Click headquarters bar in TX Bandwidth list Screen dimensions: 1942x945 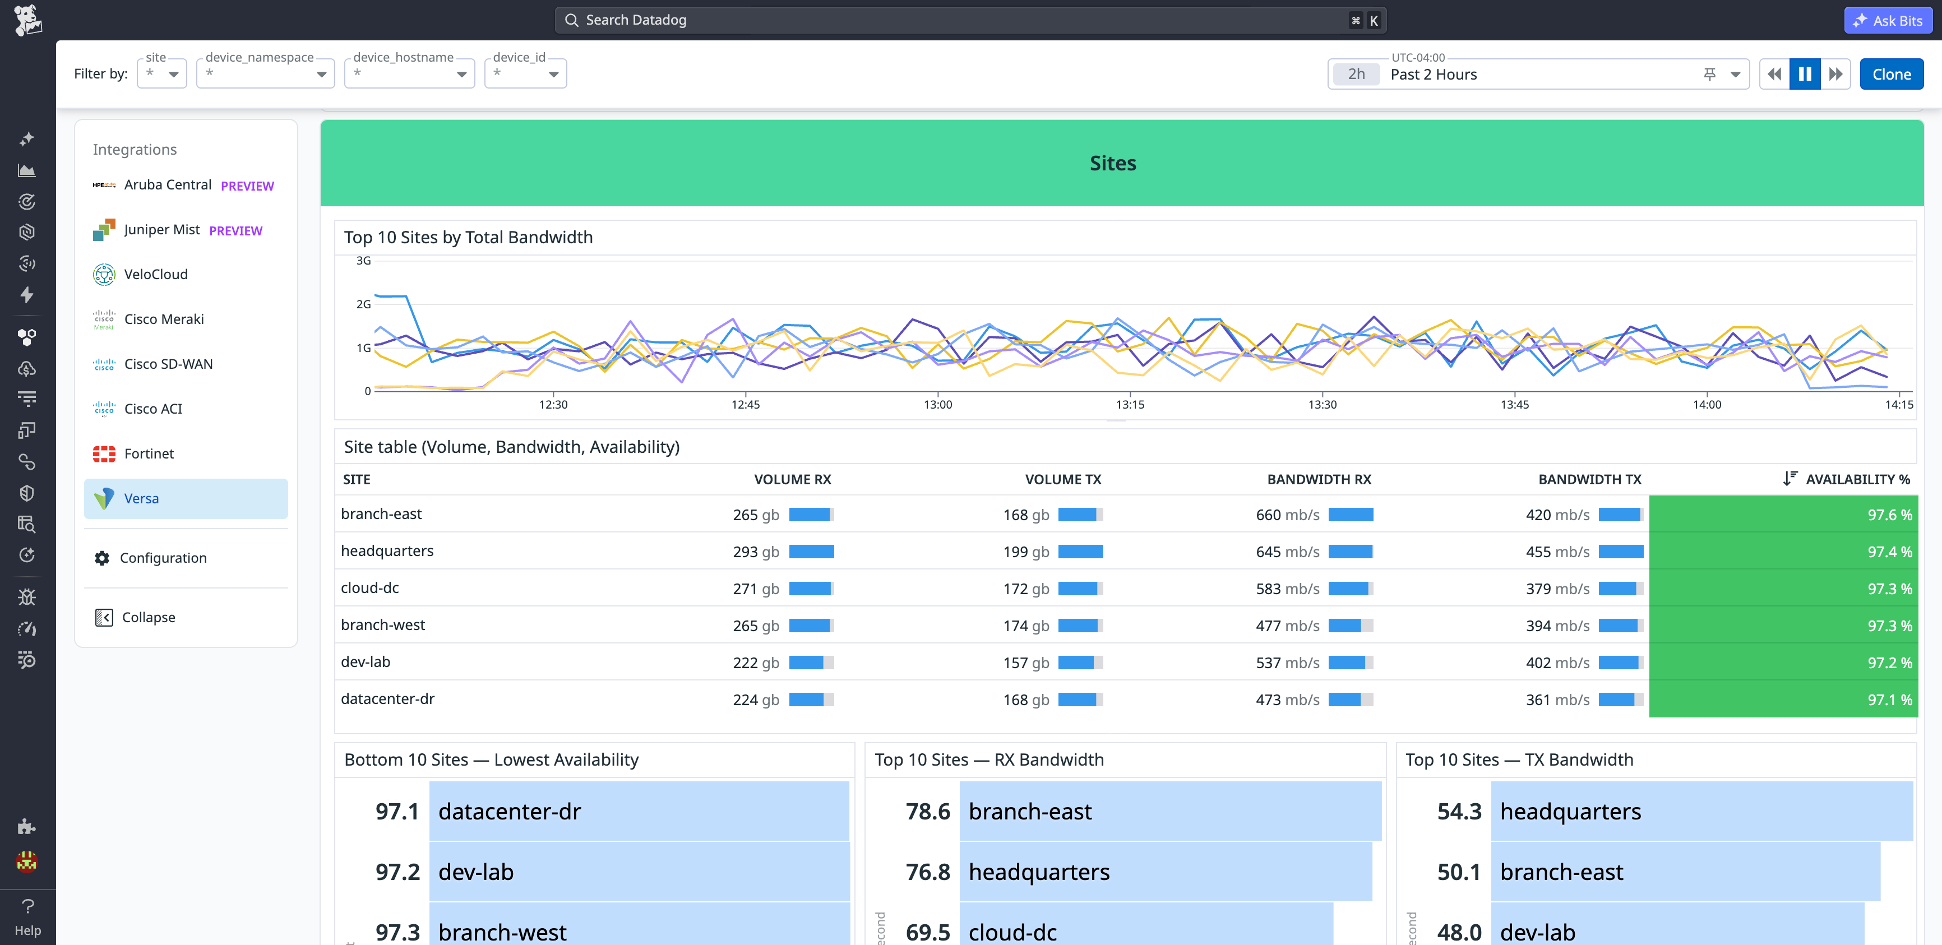tap(1701, 811)
